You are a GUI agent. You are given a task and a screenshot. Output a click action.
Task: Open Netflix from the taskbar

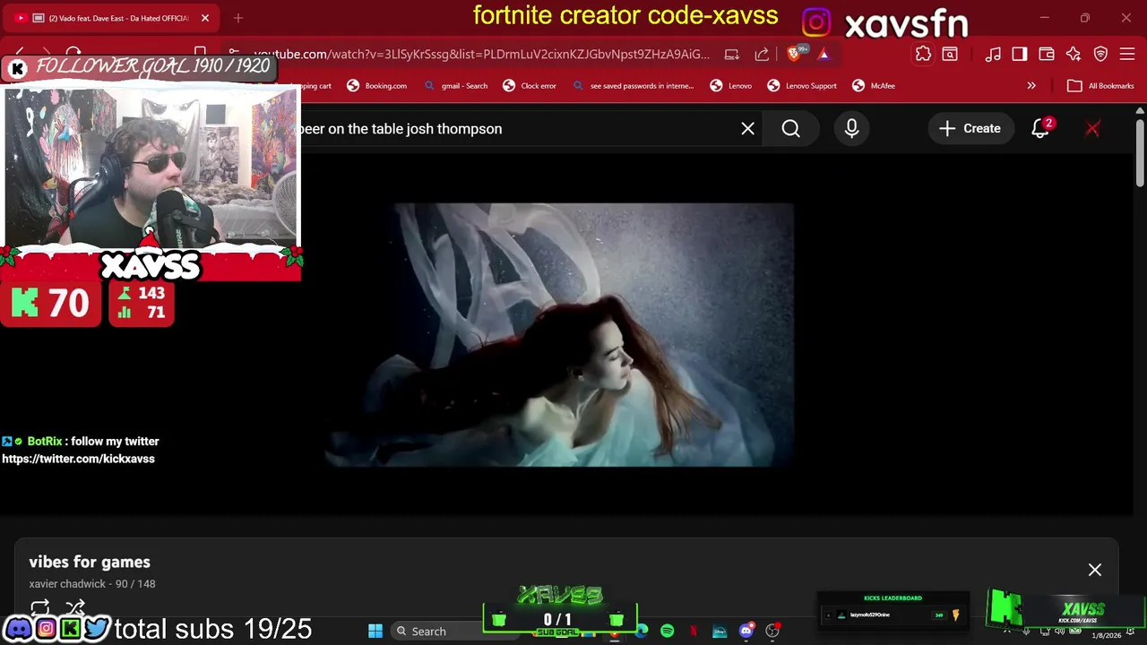pyautogui.click(x=694, y=632)
